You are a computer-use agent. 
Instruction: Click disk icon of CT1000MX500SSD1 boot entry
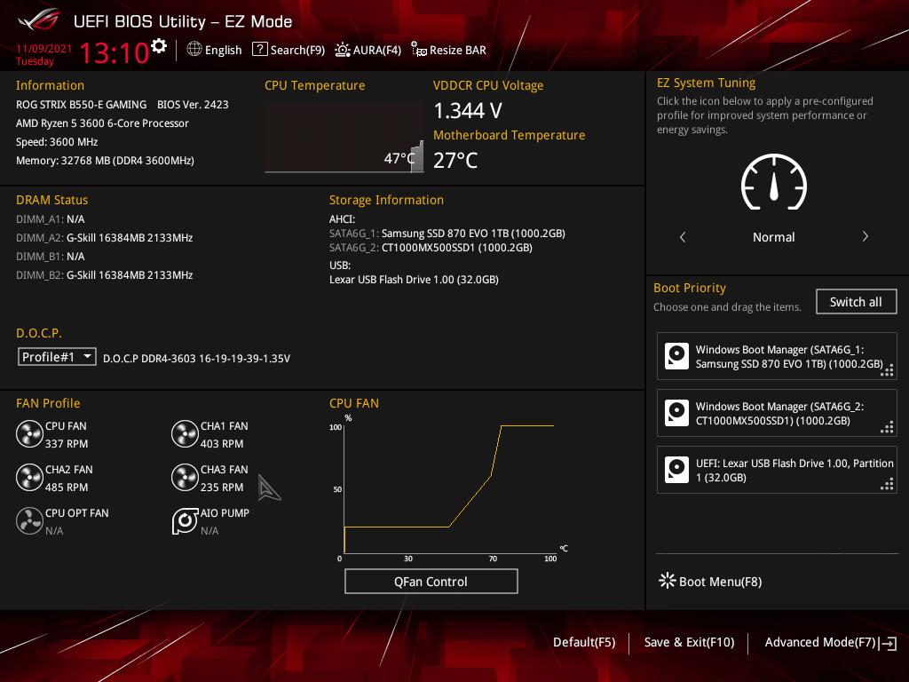[x=676, y=413]
